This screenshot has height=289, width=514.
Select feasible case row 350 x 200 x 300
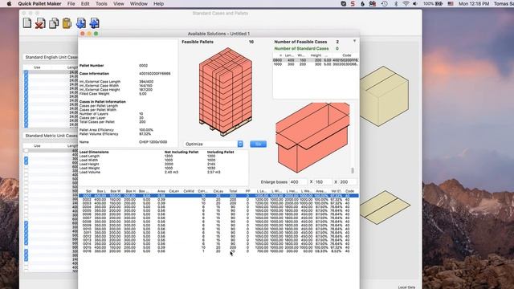point(316,64)
